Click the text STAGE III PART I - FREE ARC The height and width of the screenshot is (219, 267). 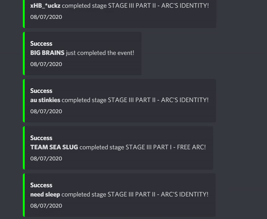[165, 147]
